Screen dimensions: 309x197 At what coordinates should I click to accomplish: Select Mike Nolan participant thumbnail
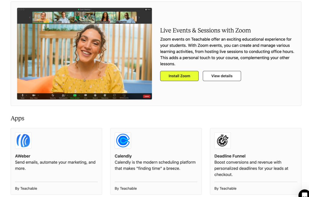(126, 17)
